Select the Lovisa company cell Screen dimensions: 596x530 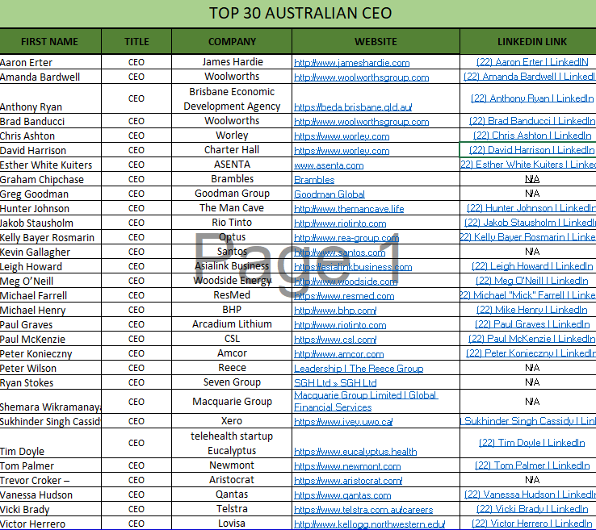coord(232,524)
